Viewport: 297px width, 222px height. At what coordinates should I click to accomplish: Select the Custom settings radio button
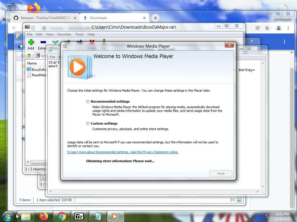point(88,123)
